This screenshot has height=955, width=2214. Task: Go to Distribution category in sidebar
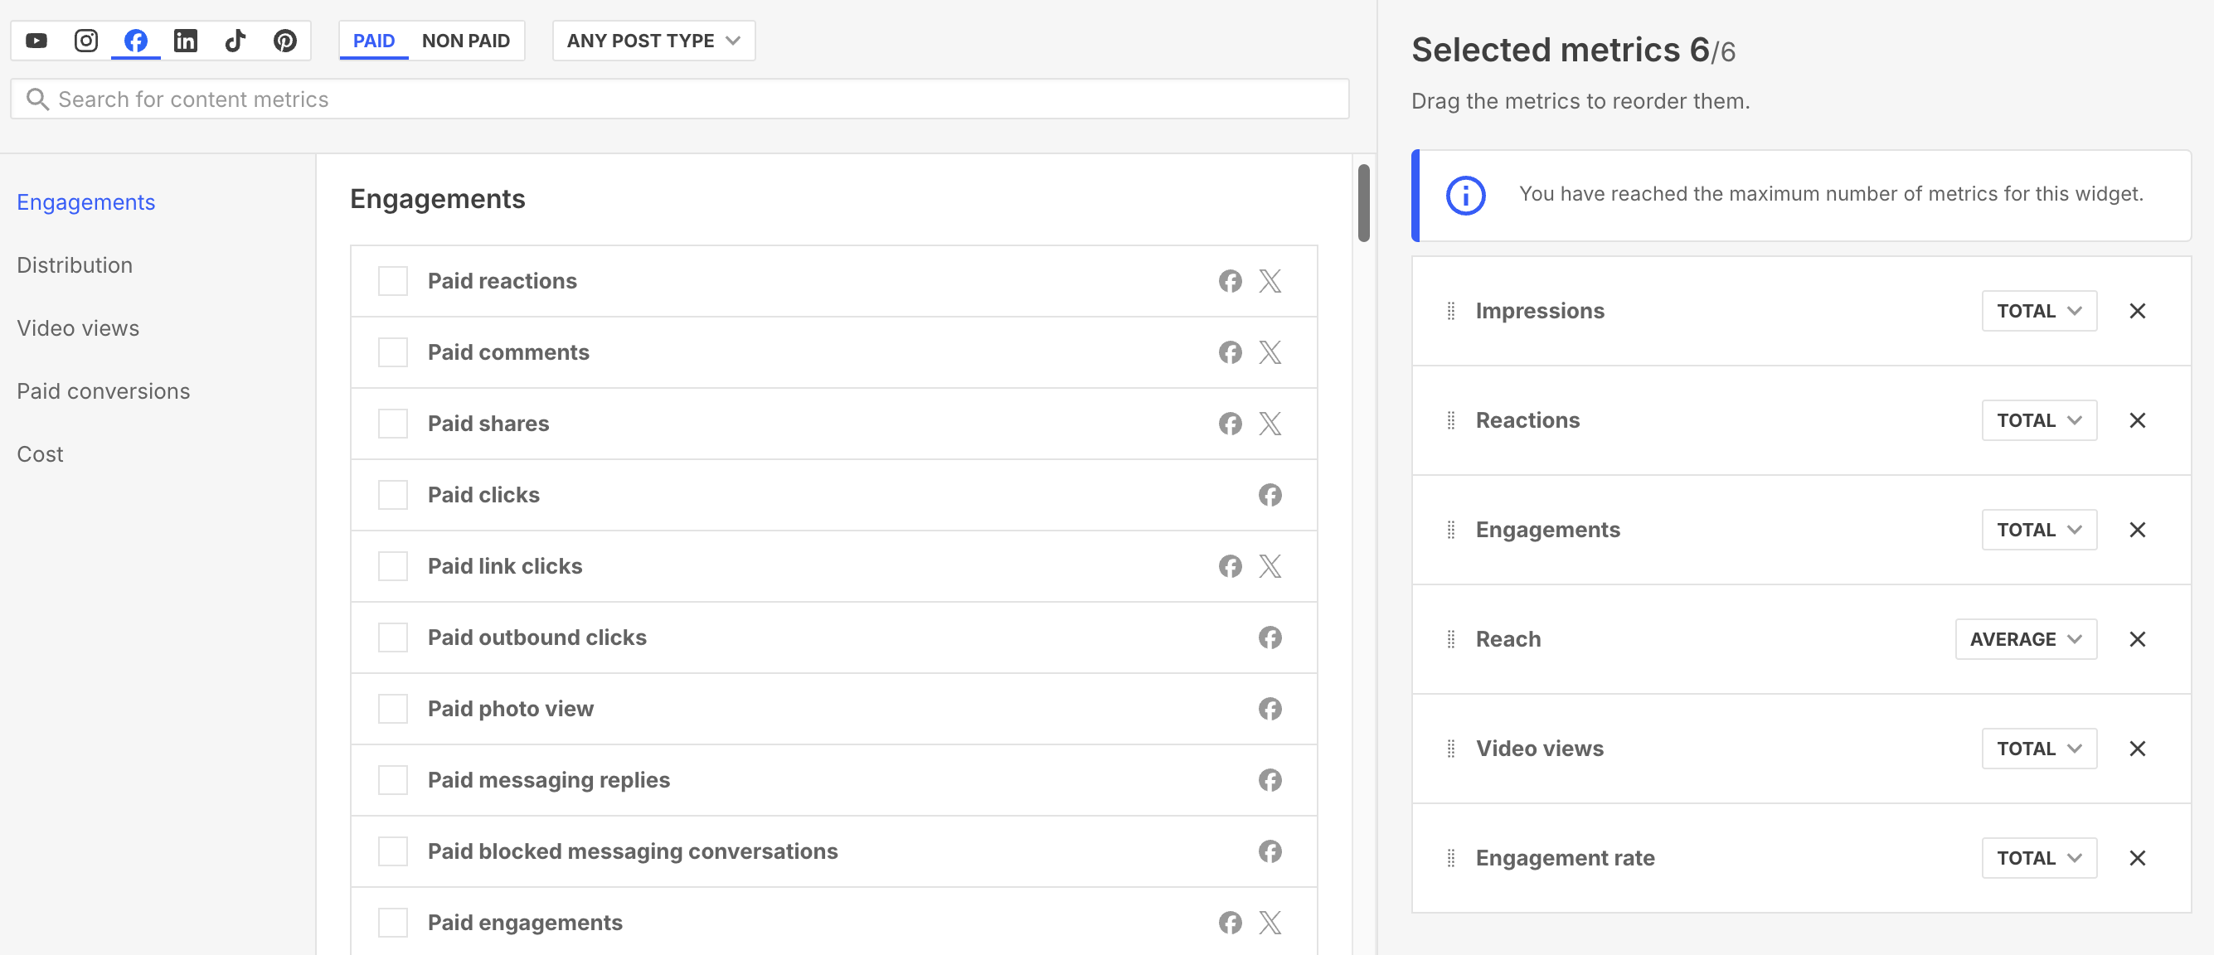[75, 264]
